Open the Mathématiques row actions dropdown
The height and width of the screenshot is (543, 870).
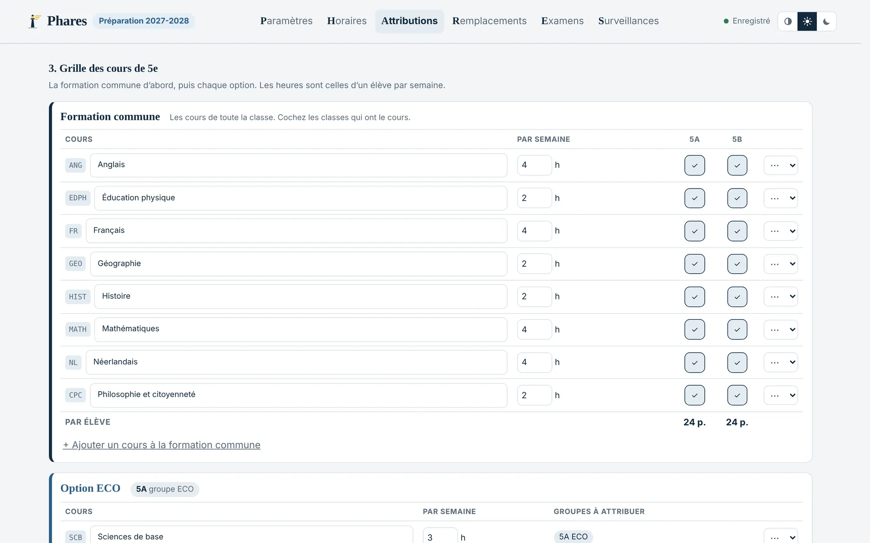coord(781,330)
